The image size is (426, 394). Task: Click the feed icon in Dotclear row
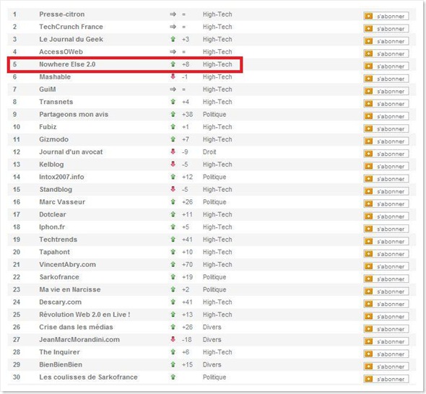[x=369, y=216]
